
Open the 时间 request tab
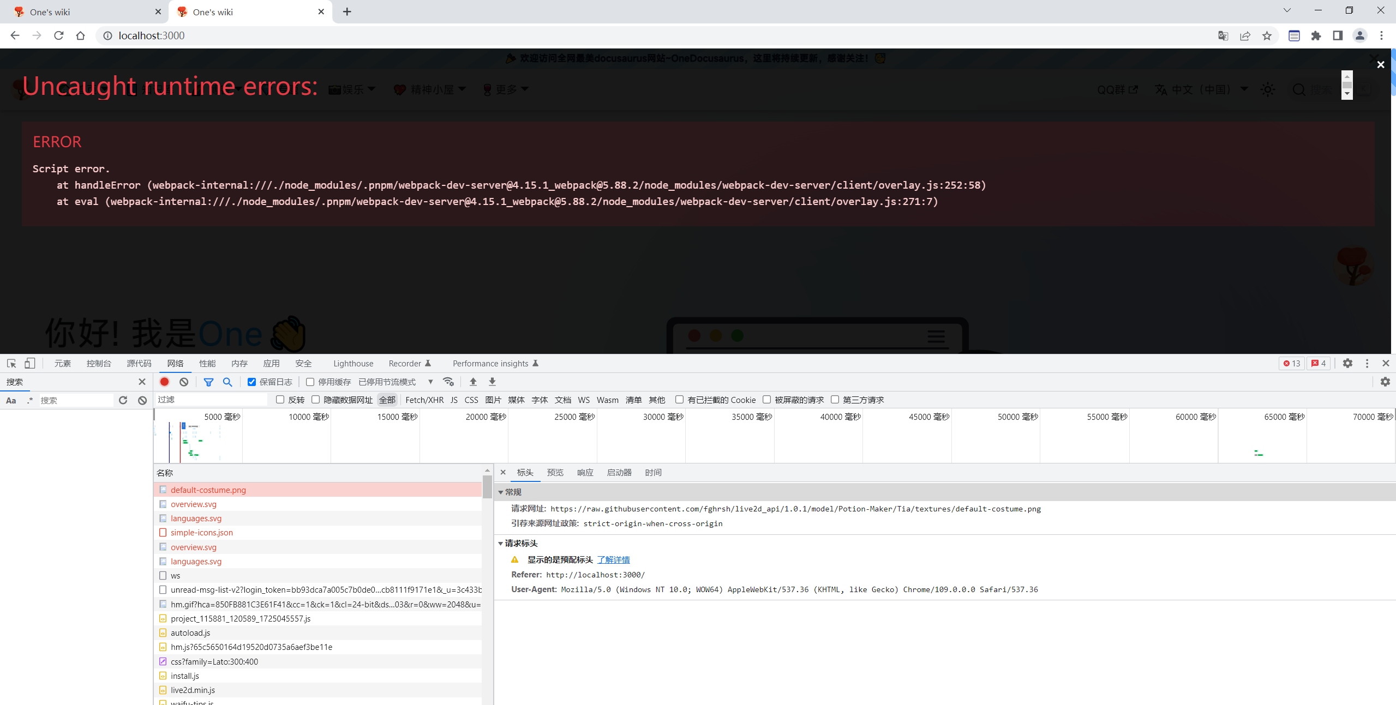click(653, 472)
